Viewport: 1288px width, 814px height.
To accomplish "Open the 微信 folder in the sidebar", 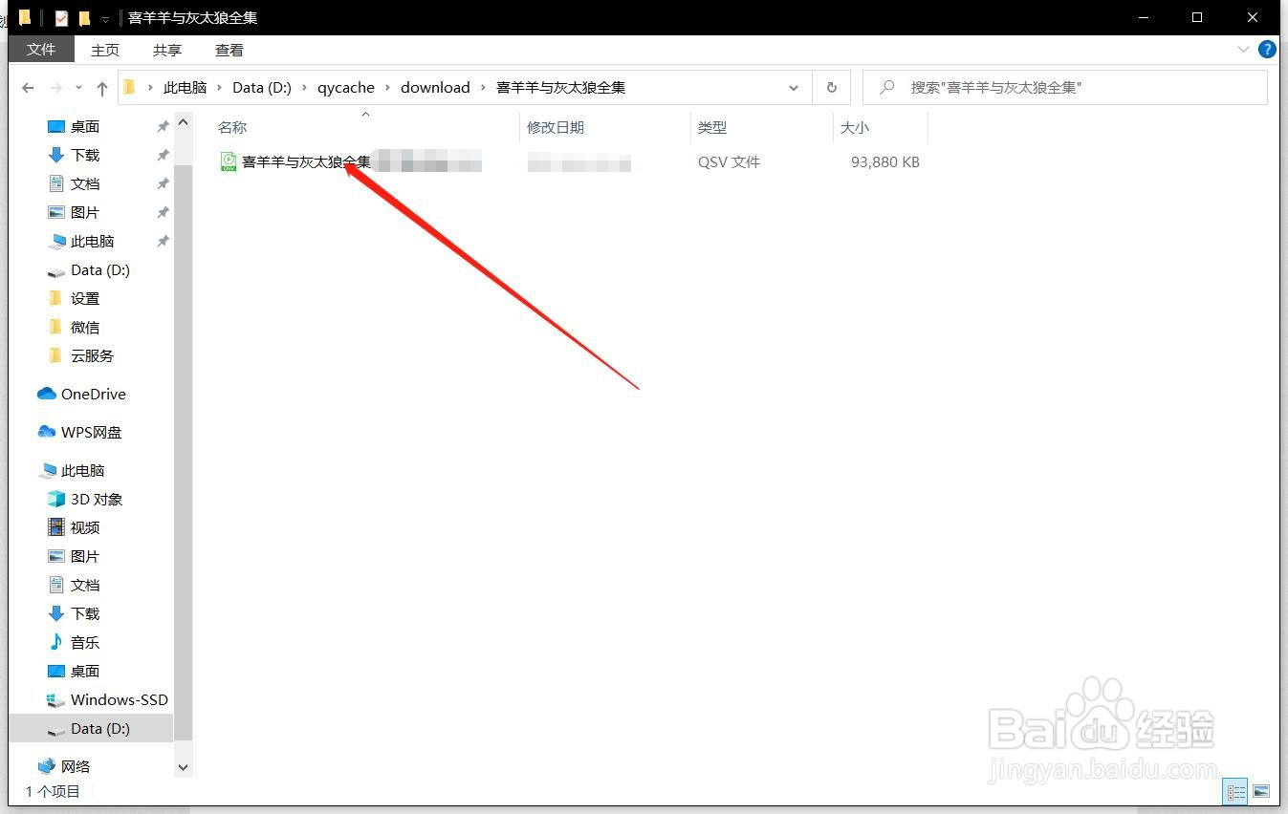I will tap(85, 327).
